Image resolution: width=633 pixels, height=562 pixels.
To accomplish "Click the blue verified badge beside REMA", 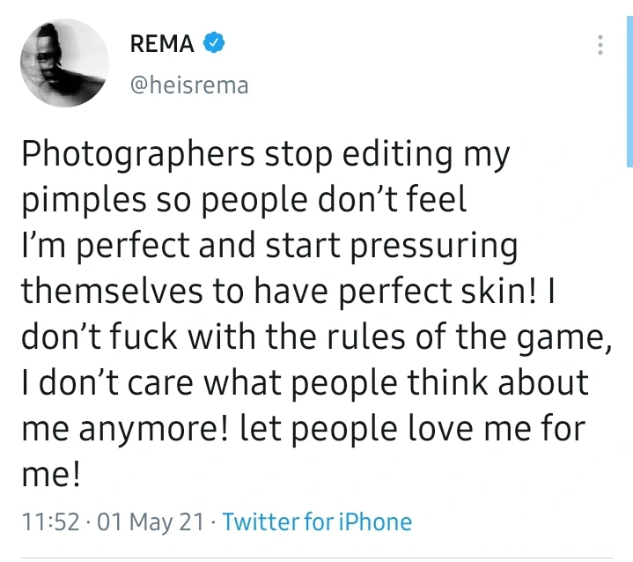I will (x=212, y=44).
